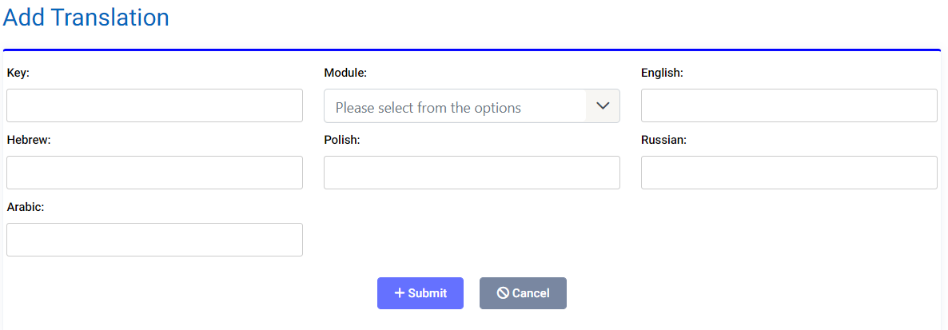Image resolution: width=948 pixels, height=330 pixels.
Task: Click the 'Russian:' field label
Action: (x=663, y=140)
